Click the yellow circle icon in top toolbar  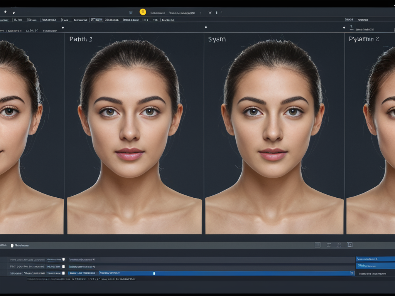point(143,12)
